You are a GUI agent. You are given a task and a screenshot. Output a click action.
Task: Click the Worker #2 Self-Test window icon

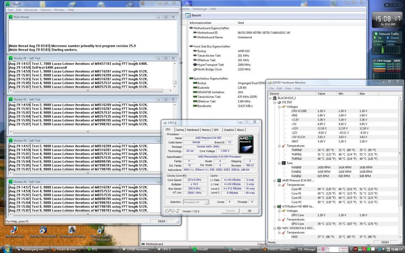coord(10,99)
